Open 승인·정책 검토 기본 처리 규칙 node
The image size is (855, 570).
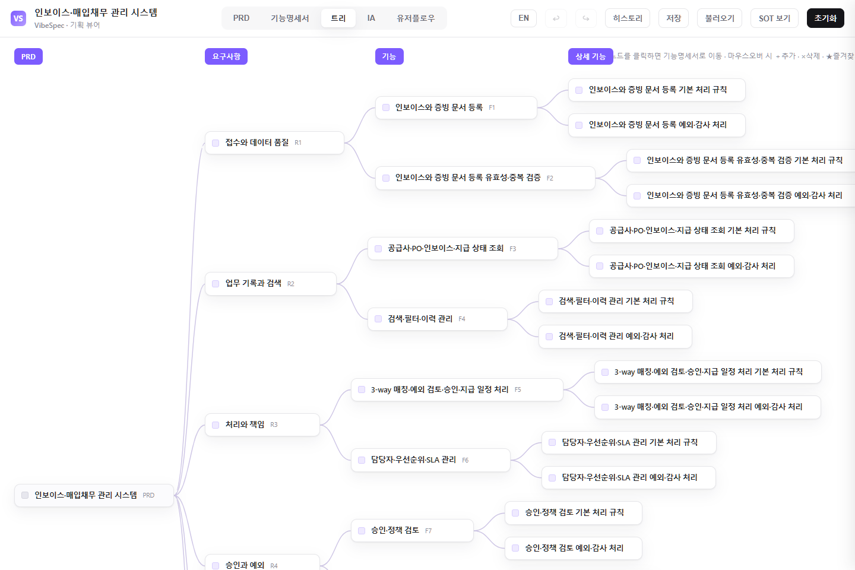pyautogui.click(x=574, y=513)
